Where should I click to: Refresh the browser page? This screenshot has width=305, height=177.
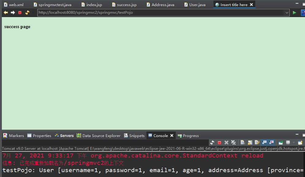pyautogui.click(x=27, y=13)
